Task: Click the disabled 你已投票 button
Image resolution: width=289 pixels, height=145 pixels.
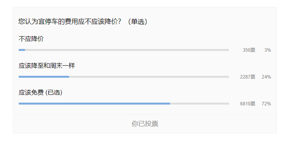Action: [x=145, y=124]
